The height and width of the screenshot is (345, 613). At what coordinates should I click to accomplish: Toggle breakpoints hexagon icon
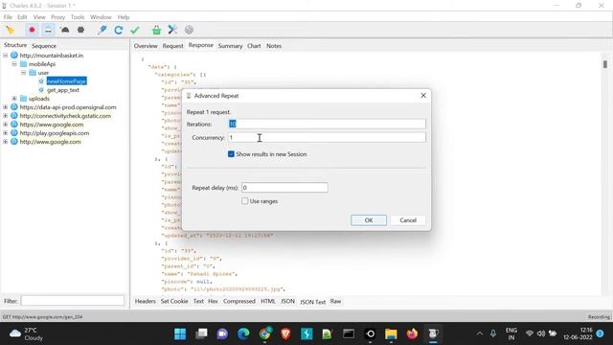pos(80,30)
